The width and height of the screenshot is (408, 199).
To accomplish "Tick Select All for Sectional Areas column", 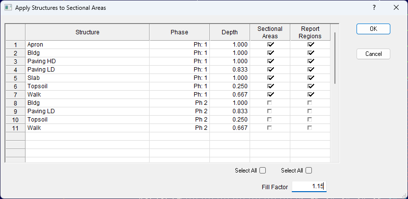I will pos(263,171).
